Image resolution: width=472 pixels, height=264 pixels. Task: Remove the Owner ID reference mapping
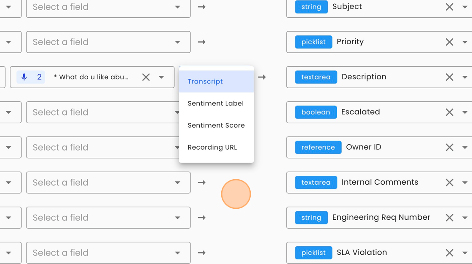pos(449,147)
